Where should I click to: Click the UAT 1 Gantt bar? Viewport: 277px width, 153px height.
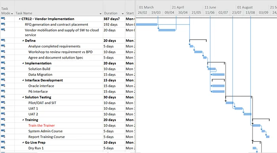pos(239,109)
